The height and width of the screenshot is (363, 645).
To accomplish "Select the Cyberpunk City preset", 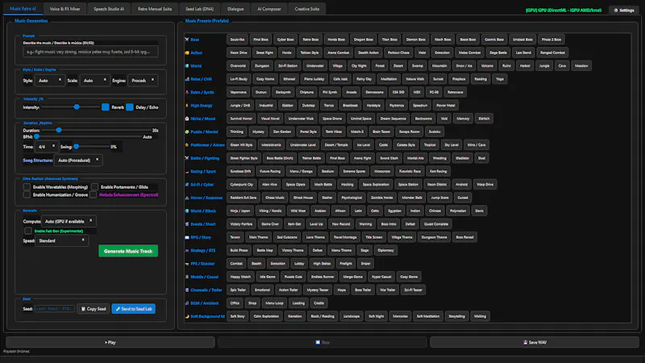I will pos(241,185).
